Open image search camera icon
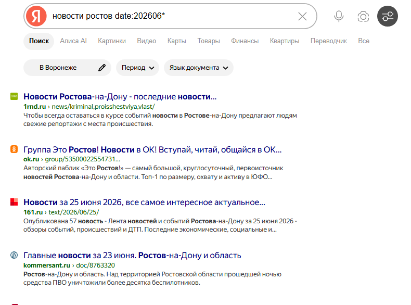 click(x=363, y=17)
